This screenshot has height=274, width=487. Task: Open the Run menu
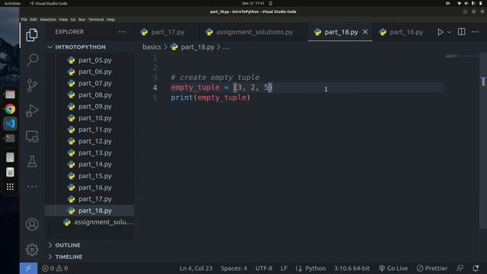[x=81, y=19]
